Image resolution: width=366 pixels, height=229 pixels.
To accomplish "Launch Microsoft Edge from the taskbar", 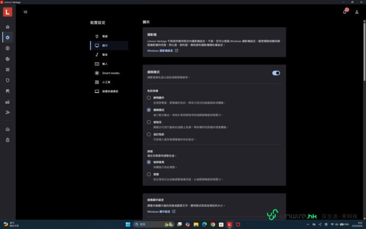I will coord(204,224).
